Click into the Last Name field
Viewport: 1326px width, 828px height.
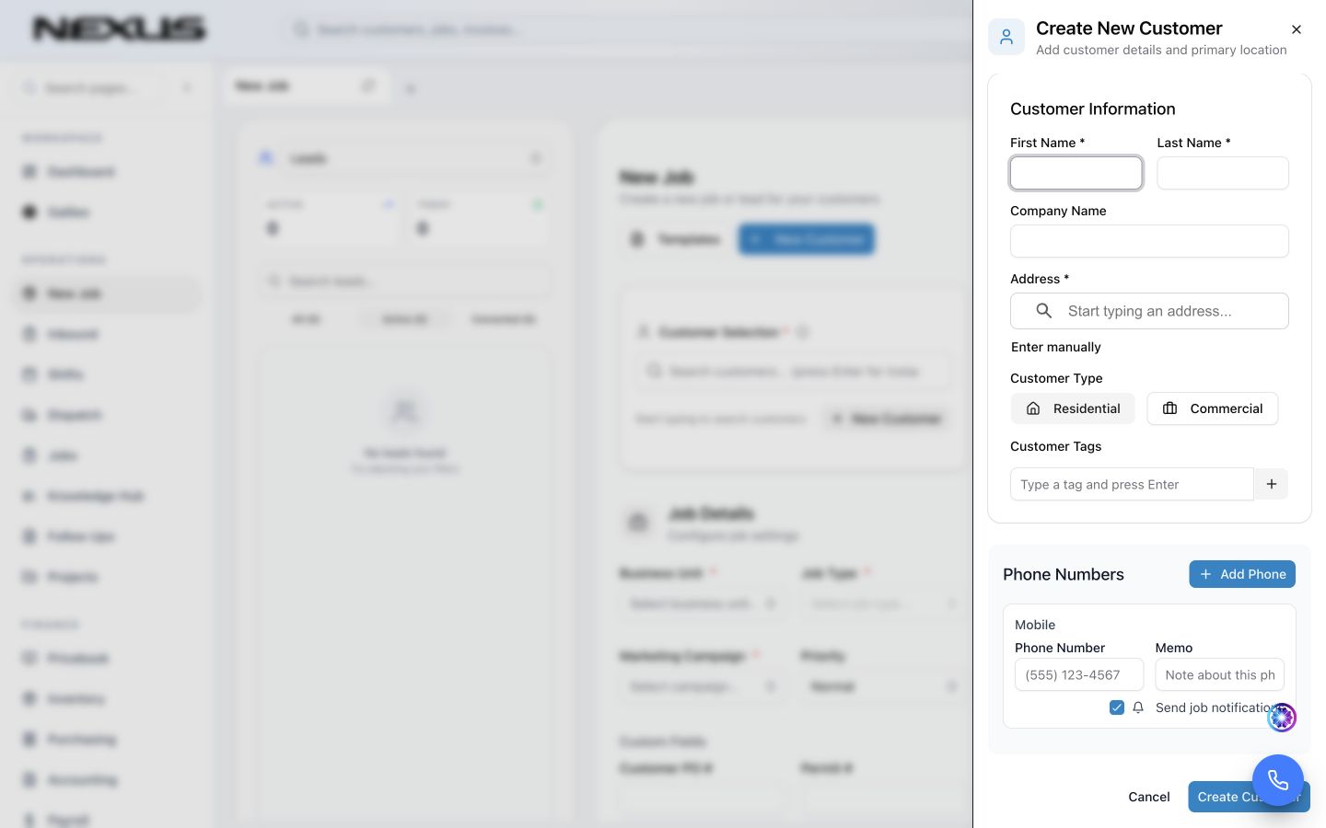[1222, 173]
